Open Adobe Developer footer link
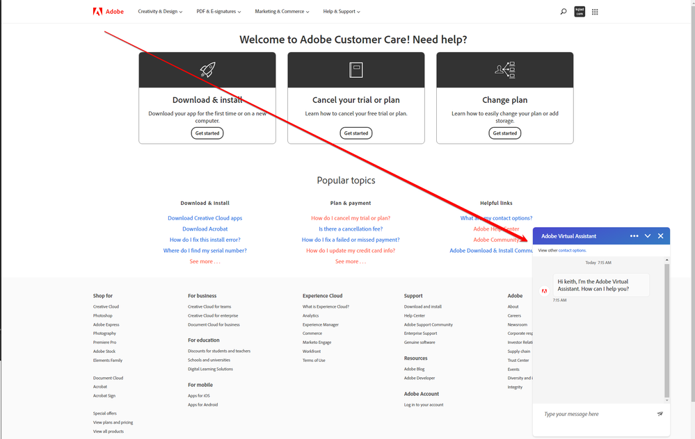 420,378
